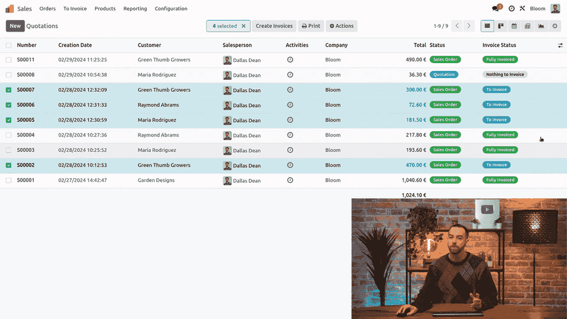
Task: Toggle the select-all checkbox in the header
Action: click(8, 45)
